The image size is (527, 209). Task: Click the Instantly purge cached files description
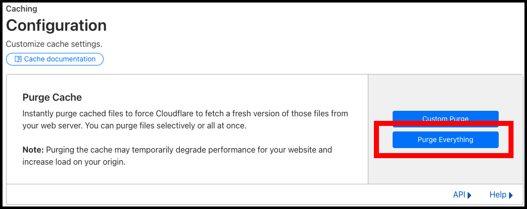pos(185,120)
